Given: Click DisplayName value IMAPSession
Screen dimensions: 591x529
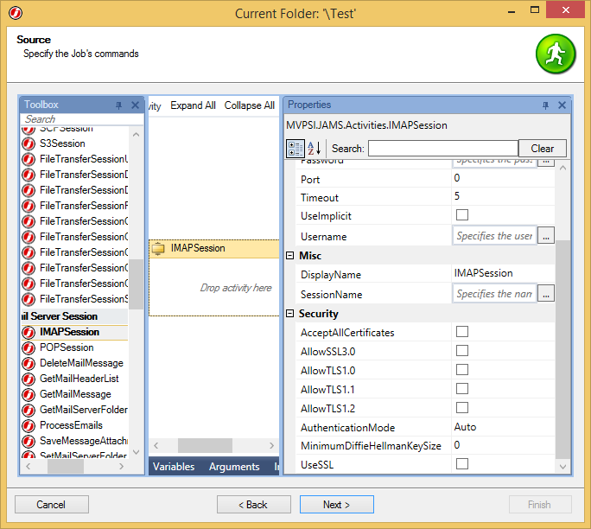Looking at the screenshot, I should click(503, 273).
